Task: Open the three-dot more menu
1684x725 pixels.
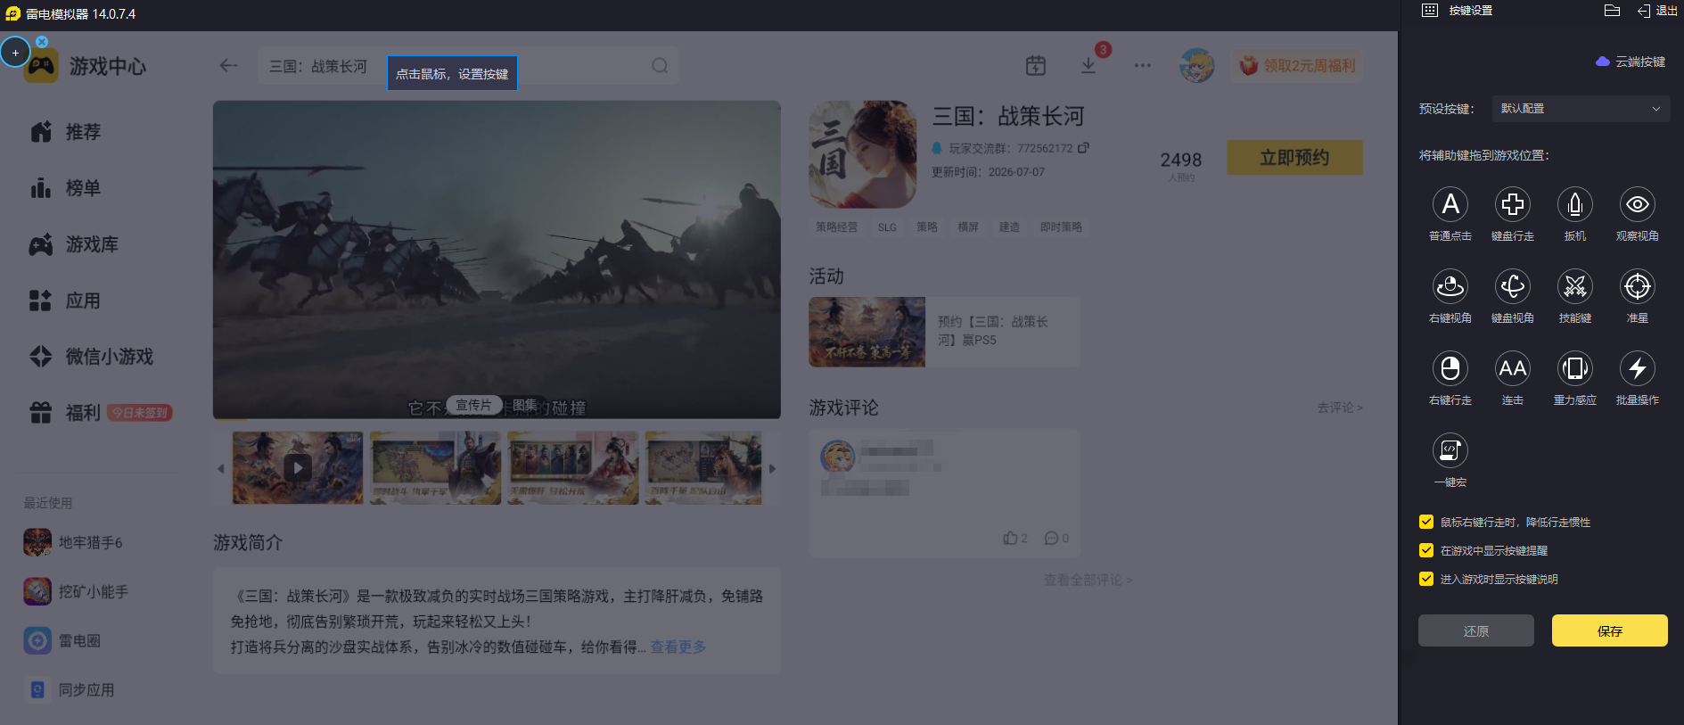Action: tap(1142, 65)
